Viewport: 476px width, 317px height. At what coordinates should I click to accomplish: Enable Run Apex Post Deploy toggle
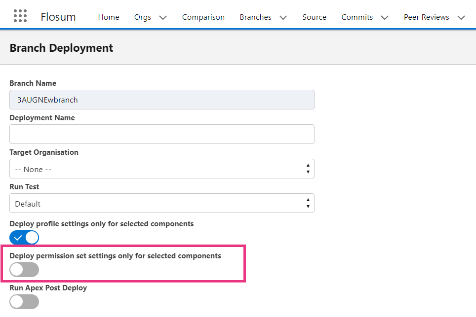coord(24,302)
